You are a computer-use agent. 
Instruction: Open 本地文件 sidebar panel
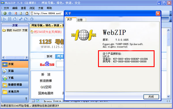pyautogui.click(x=15, y=92)
